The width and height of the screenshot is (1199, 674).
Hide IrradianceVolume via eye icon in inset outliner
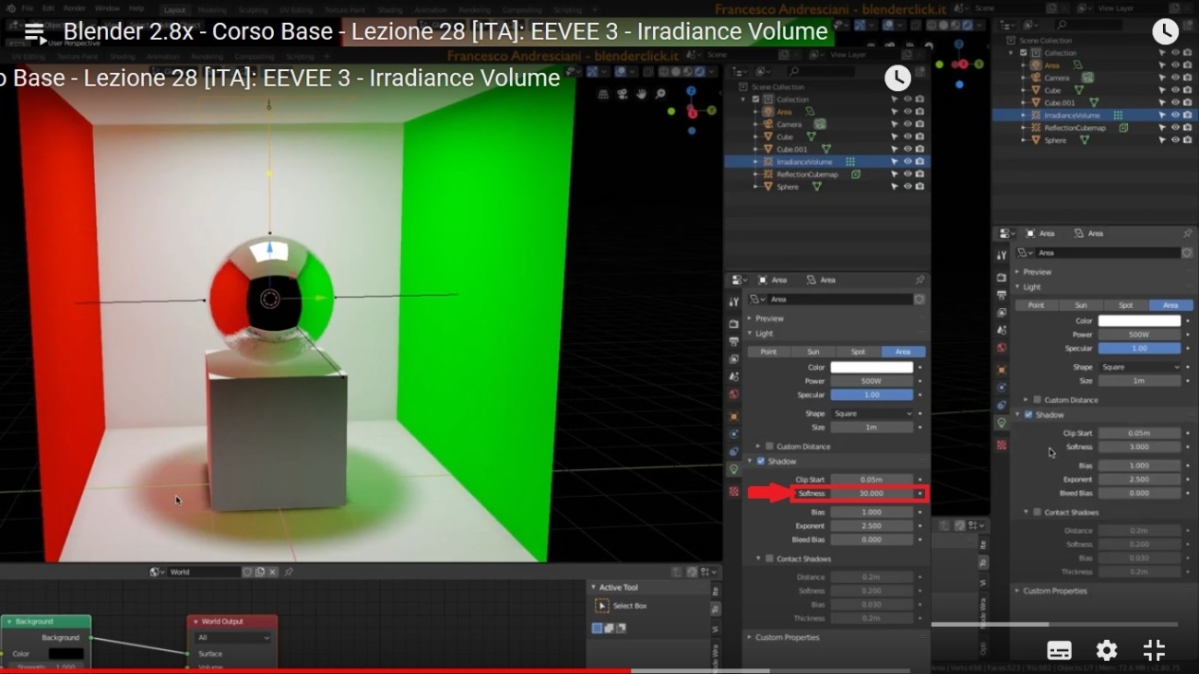tap(908, 161)
